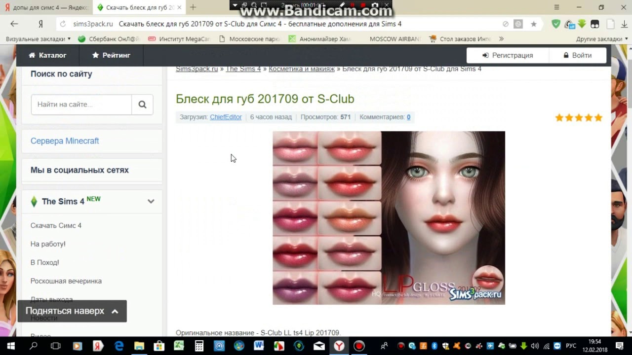
Task: Open the Рейтинг menu item
Action: (111, 55)
